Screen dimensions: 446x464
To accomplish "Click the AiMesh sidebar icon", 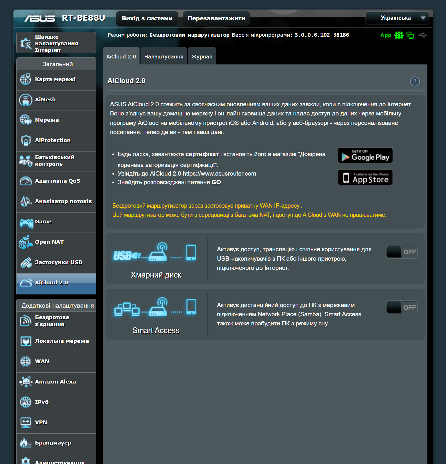I will pyautogui.click(x=25, y=100).
